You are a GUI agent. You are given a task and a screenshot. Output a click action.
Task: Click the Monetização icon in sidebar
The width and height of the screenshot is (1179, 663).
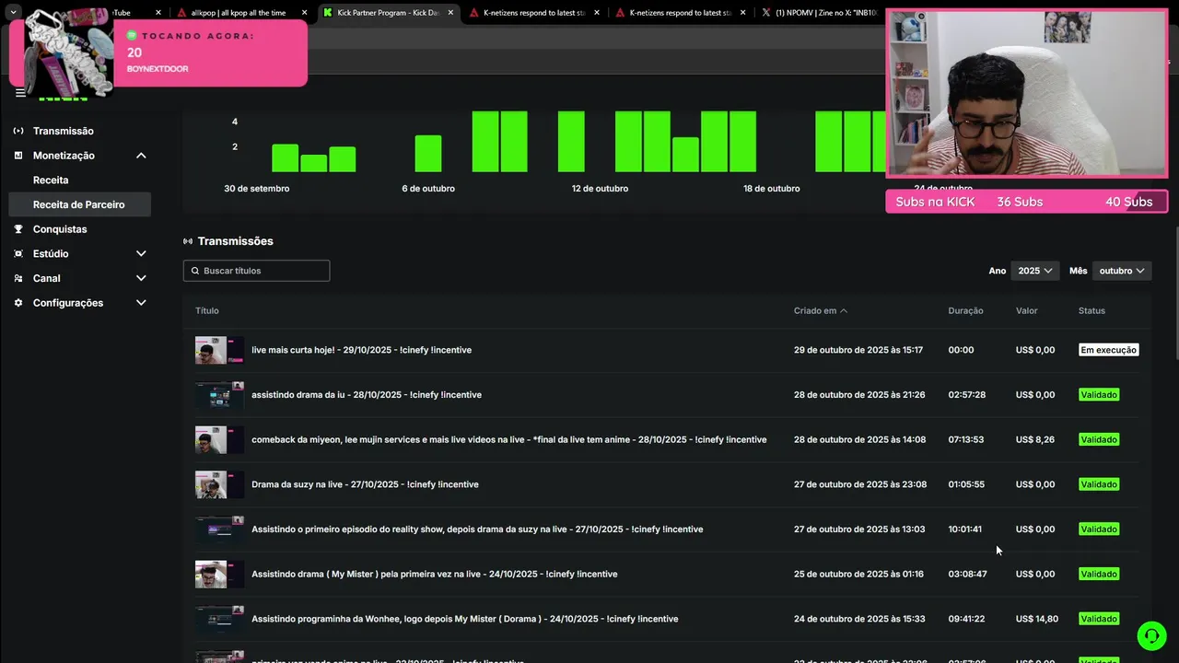pyautogui.click(x=18, y=156)
